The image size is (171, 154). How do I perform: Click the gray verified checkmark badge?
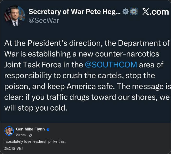(125, 12)
